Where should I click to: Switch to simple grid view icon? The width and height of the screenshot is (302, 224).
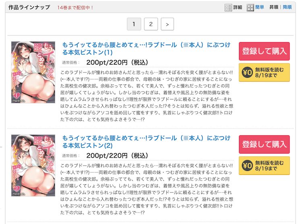tap(250, 8)
